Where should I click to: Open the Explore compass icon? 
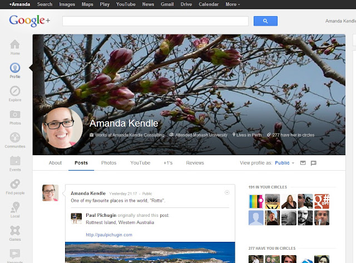point(15,91)
